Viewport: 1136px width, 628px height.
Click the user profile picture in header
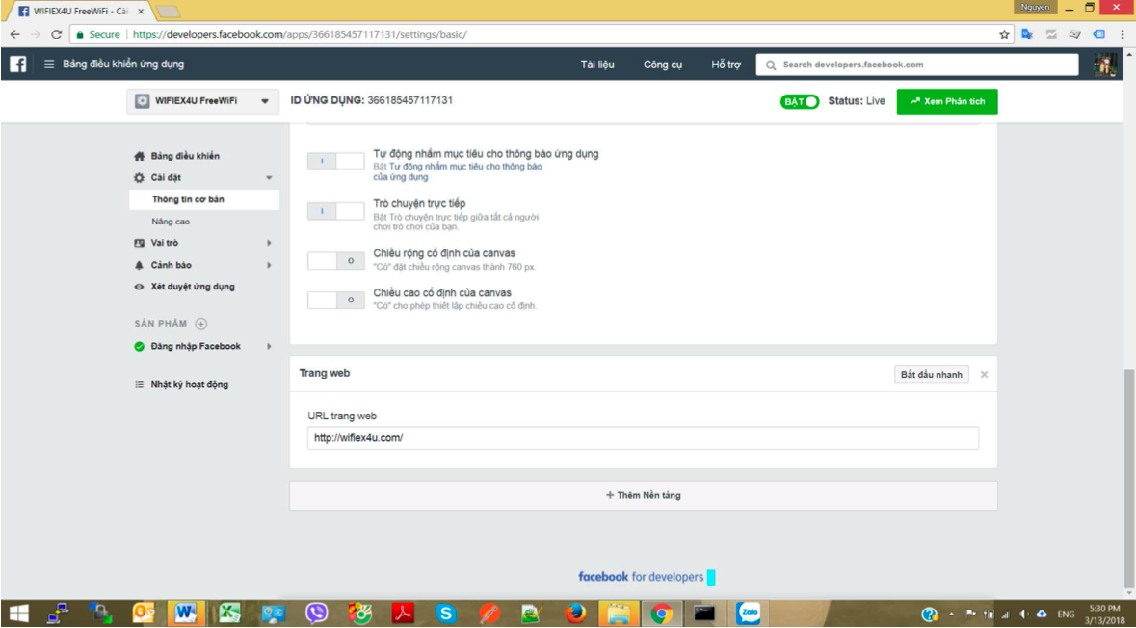pos(1105,65)
